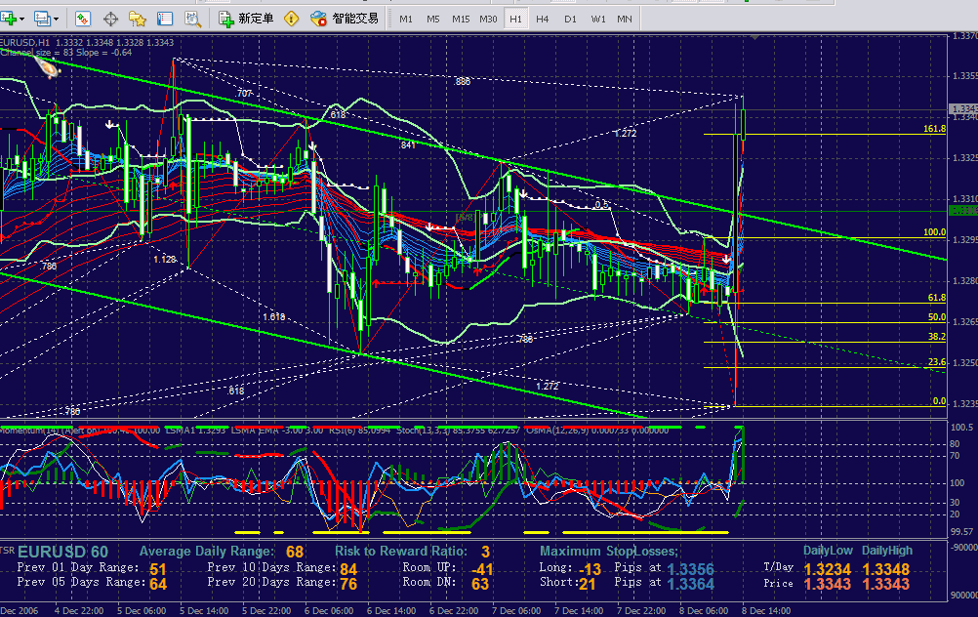Open the Strategy Tester magnifier icon

pyautogui.click(x=192, y=19)
